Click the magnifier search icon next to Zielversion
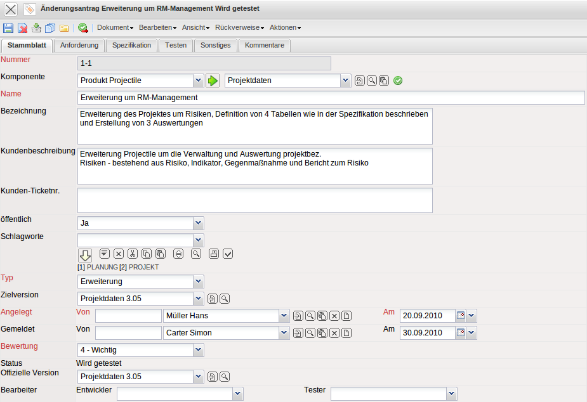Image resolution: width=587 pixels, height=402 pixels. click(x=225, y=299)
